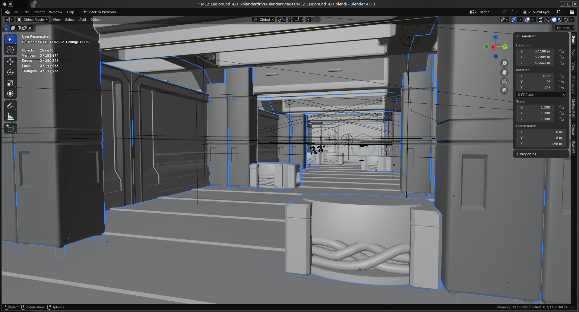This screenshot has width=579, height=312.
Task: Click the Back to Previous button
Action: coord(99,12)
